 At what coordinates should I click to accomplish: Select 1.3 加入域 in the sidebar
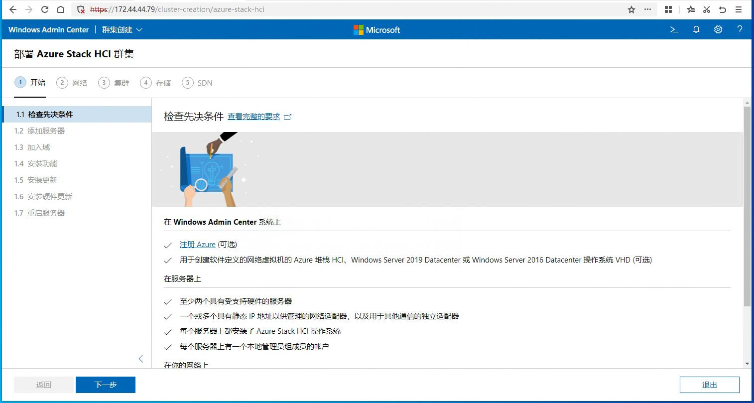(x=77, y=147)
